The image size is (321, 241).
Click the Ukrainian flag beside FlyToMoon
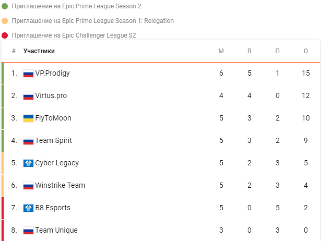pos(28,118)
